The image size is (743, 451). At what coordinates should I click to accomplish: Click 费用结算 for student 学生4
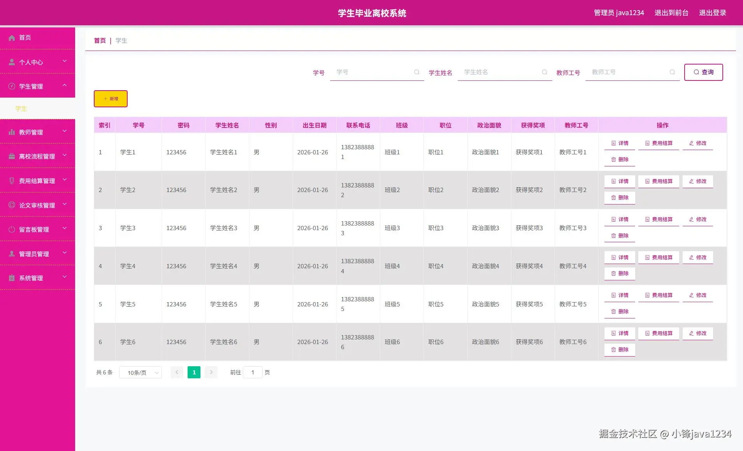click(659, 257)
